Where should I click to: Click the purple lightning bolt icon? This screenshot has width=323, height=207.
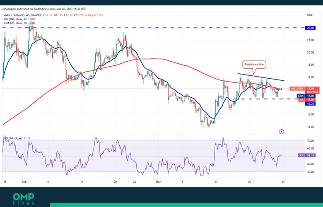tap(282, 132)
